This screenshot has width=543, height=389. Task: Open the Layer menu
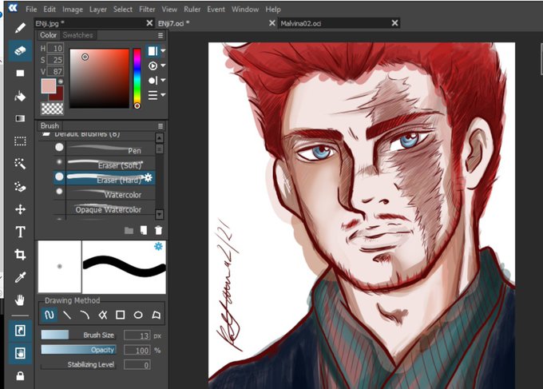click(x=98, y=10)
